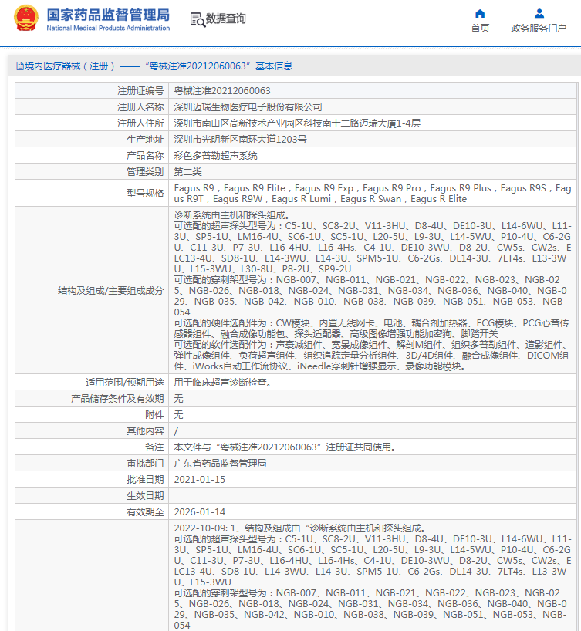Open the 数据查询 search icon
This screenshot has width=581, height=631.
tap(198, 19)
